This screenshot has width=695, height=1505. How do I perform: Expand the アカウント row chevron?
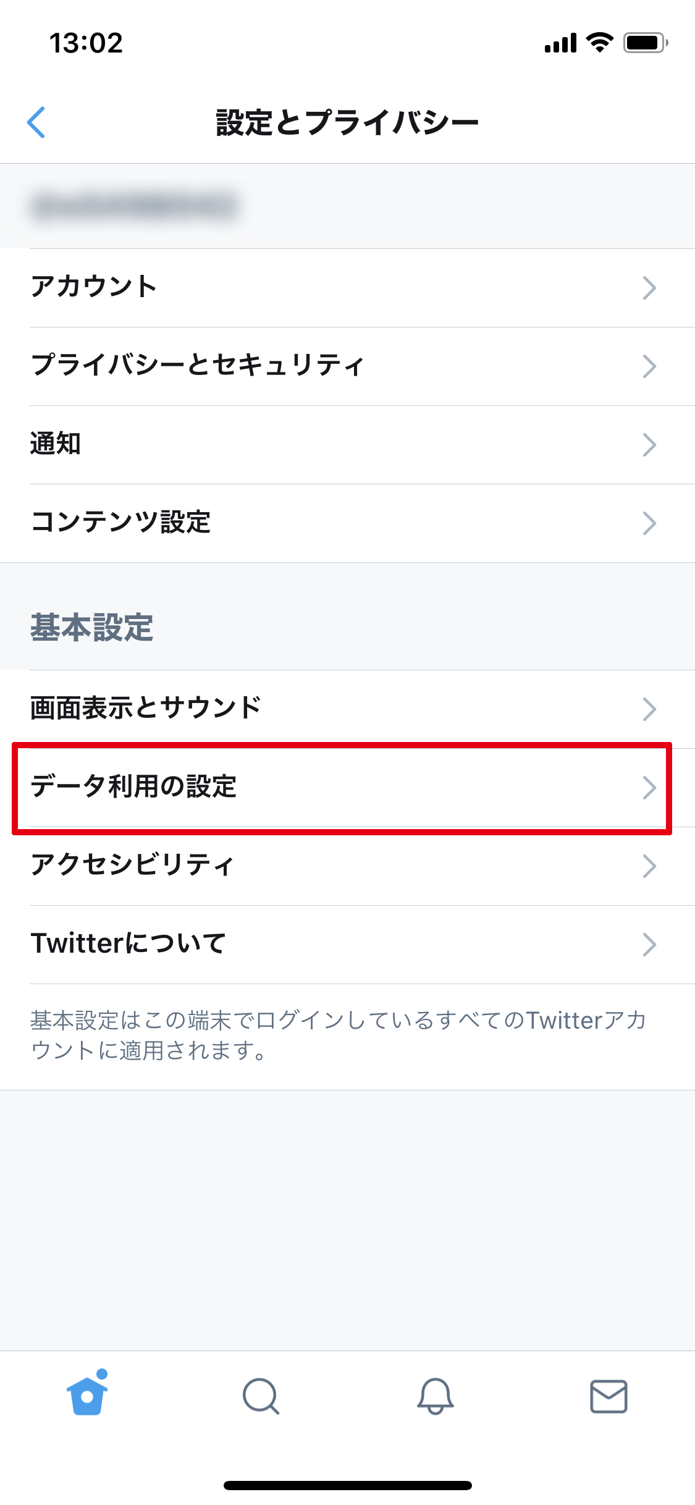[x=649, y=288]
